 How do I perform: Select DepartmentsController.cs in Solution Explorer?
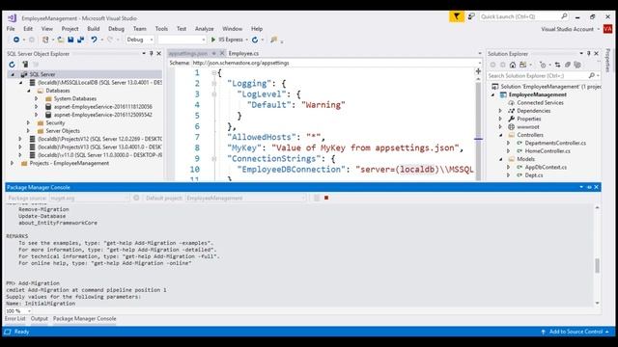[555, 143]
